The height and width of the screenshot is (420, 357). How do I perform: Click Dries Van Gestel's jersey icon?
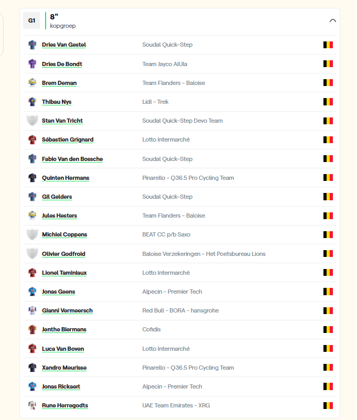coord(33,45)
